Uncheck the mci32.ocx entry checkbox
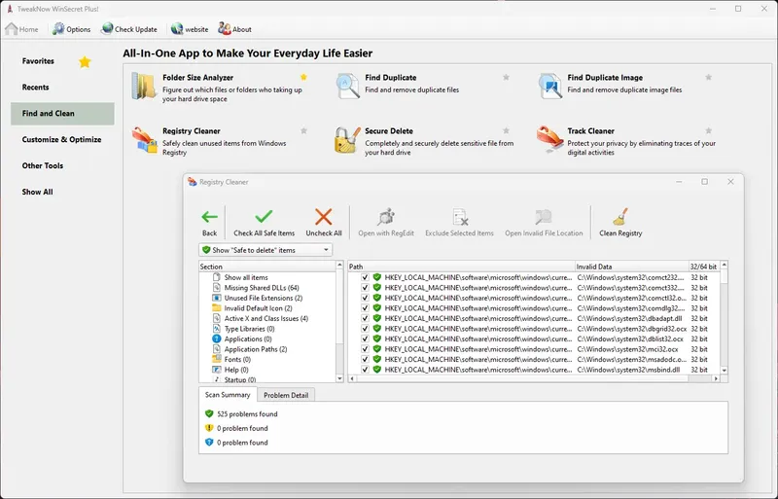Viewport: 778px width, 499px height. 366,349
